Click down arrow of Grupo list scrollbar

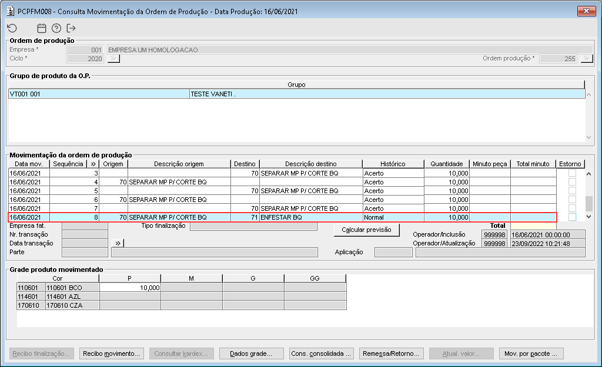click(x=589, y=137)
